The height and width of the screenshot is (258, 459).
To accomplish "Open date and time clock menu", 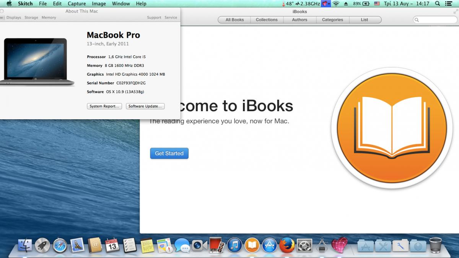I will tap(407, 3).
